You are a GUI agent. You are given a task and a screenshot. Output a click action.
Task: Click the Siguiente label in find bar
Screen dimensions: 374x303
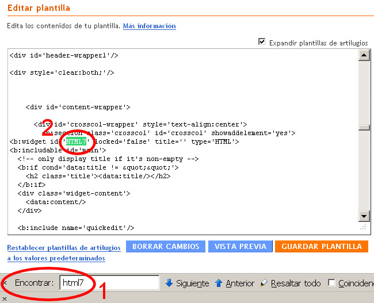(x=192, y=283)
